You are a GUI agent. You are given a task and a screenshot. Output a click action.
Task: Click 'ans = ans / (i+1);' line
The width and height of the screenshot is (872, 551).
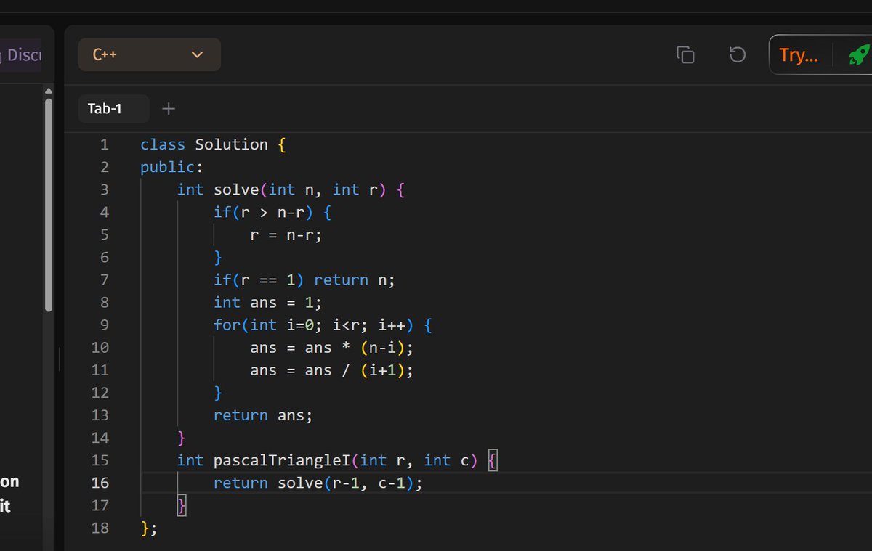coord(331,370)
